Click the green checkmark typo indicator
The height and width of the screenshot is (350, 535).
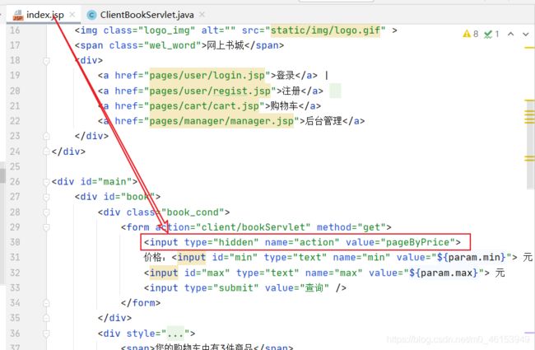pyautogui.click(x=491, y=34)
